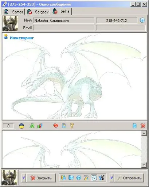Click the red X clear icon in middle toolbar
The image size is (149, 187).
point(143,126)
